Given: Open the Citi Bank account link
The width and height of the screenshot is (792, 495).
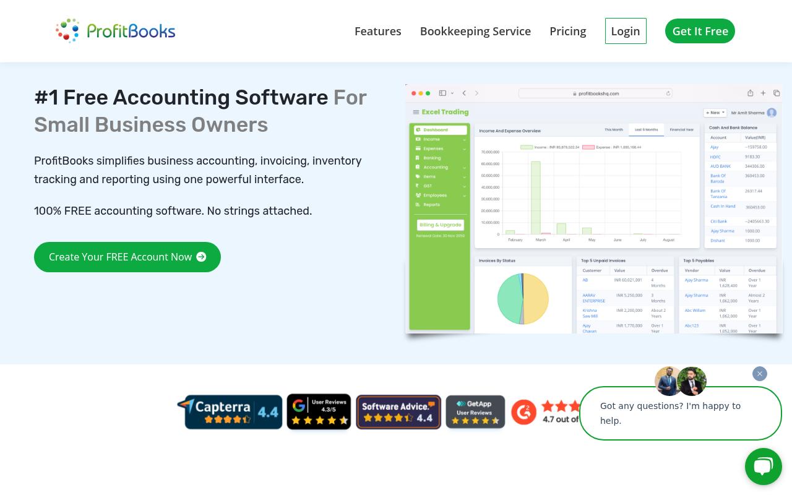Looking at the screenshot, I should click(718, 221).
